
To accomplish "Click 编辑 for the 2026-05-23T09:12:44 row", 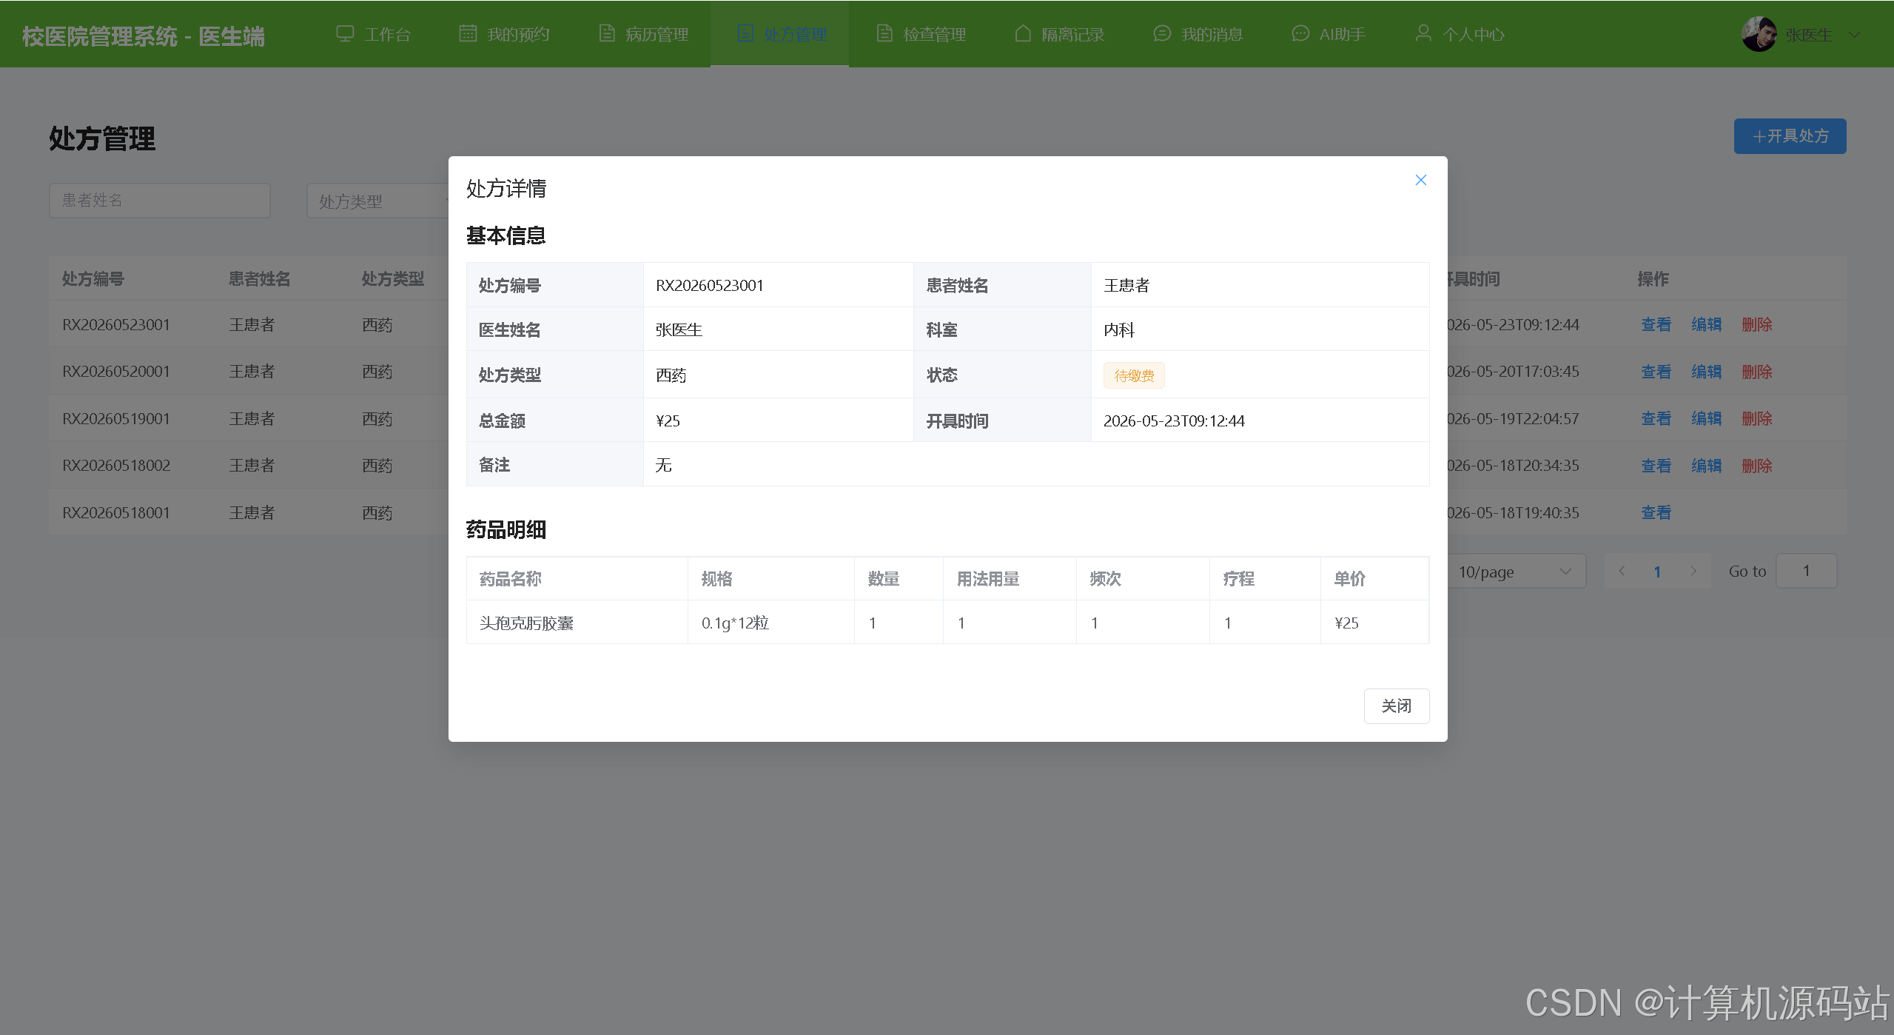I will click(1706, 324).
